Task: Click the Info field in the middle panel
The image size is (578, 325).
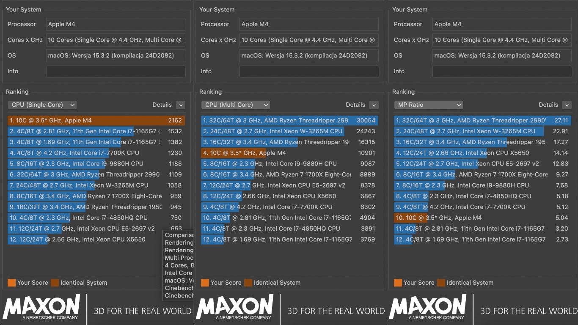Action: coord(309,72)
